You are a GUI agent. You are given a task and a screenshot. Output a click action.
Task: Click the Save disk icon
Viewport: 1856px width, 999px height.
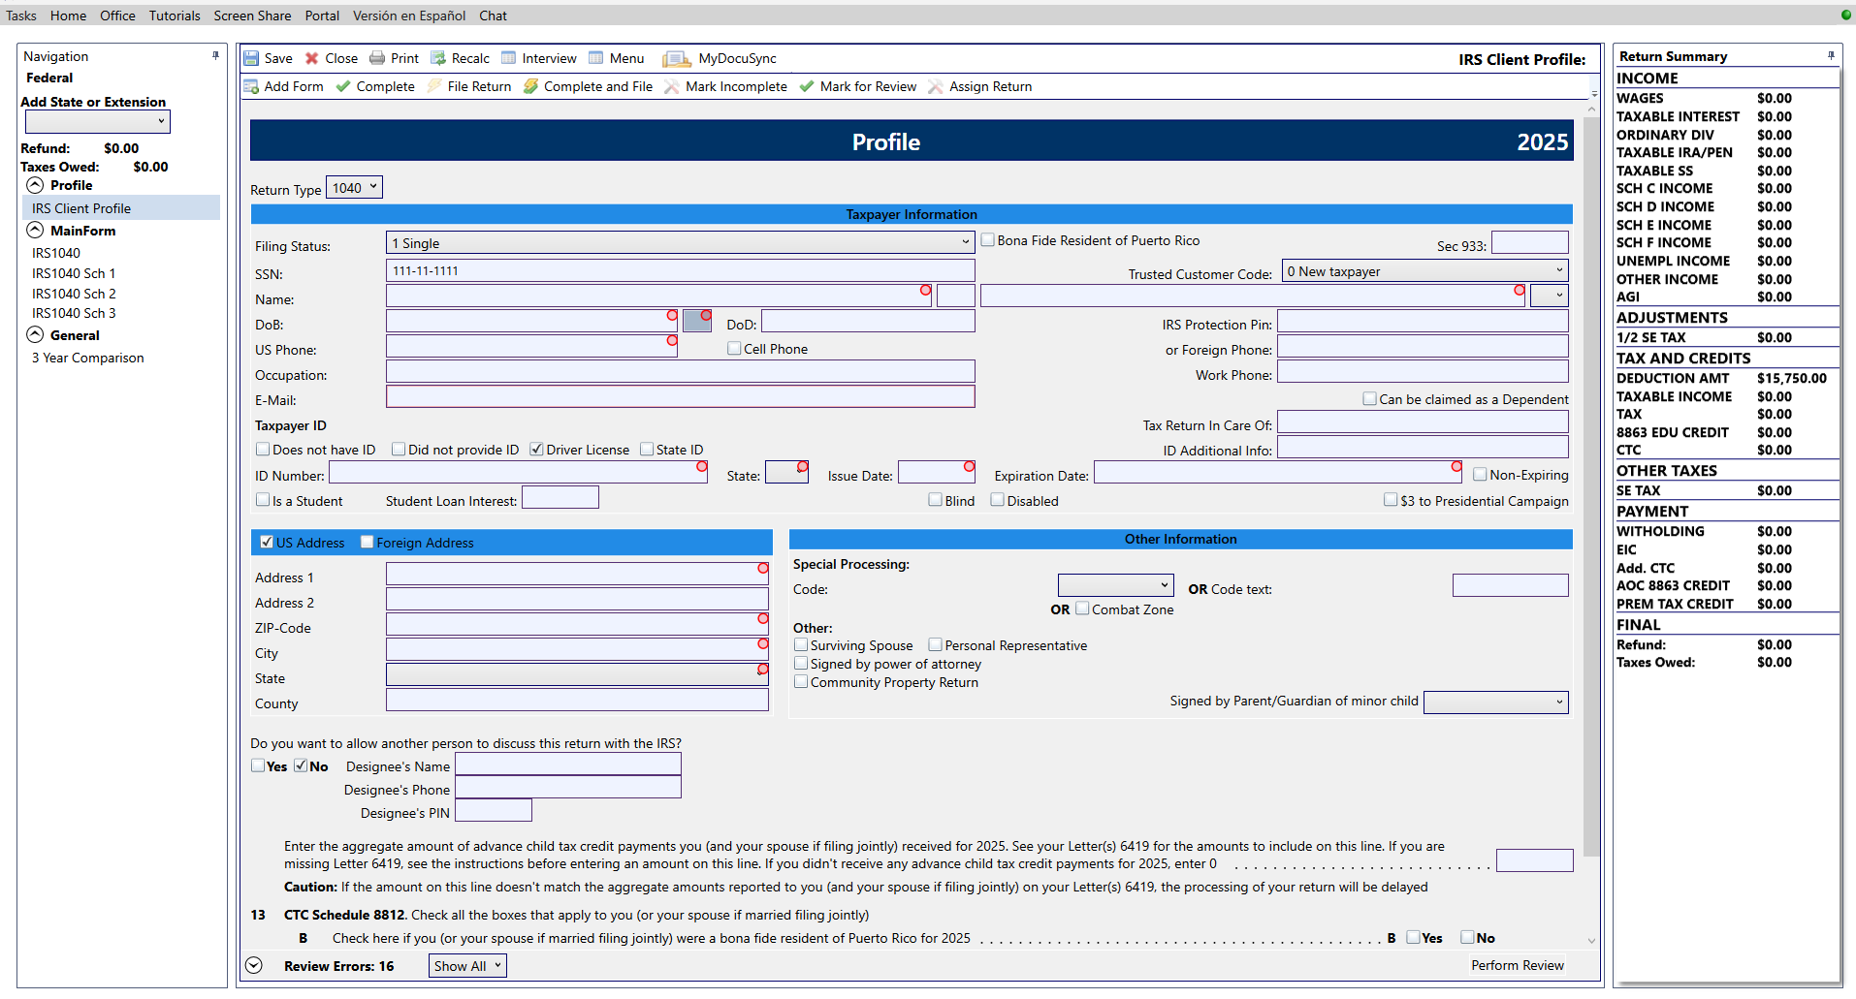coord(251,58)
